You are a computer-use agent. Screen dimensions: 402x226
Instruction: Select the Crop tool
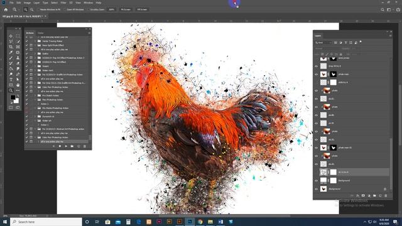click(11, 47)
